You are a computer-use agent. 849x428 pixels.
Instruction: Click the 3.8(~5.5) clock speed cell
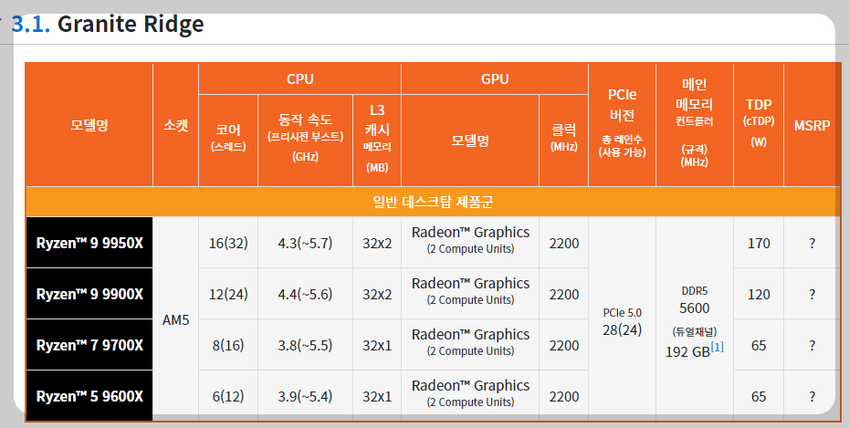point(306,345)
